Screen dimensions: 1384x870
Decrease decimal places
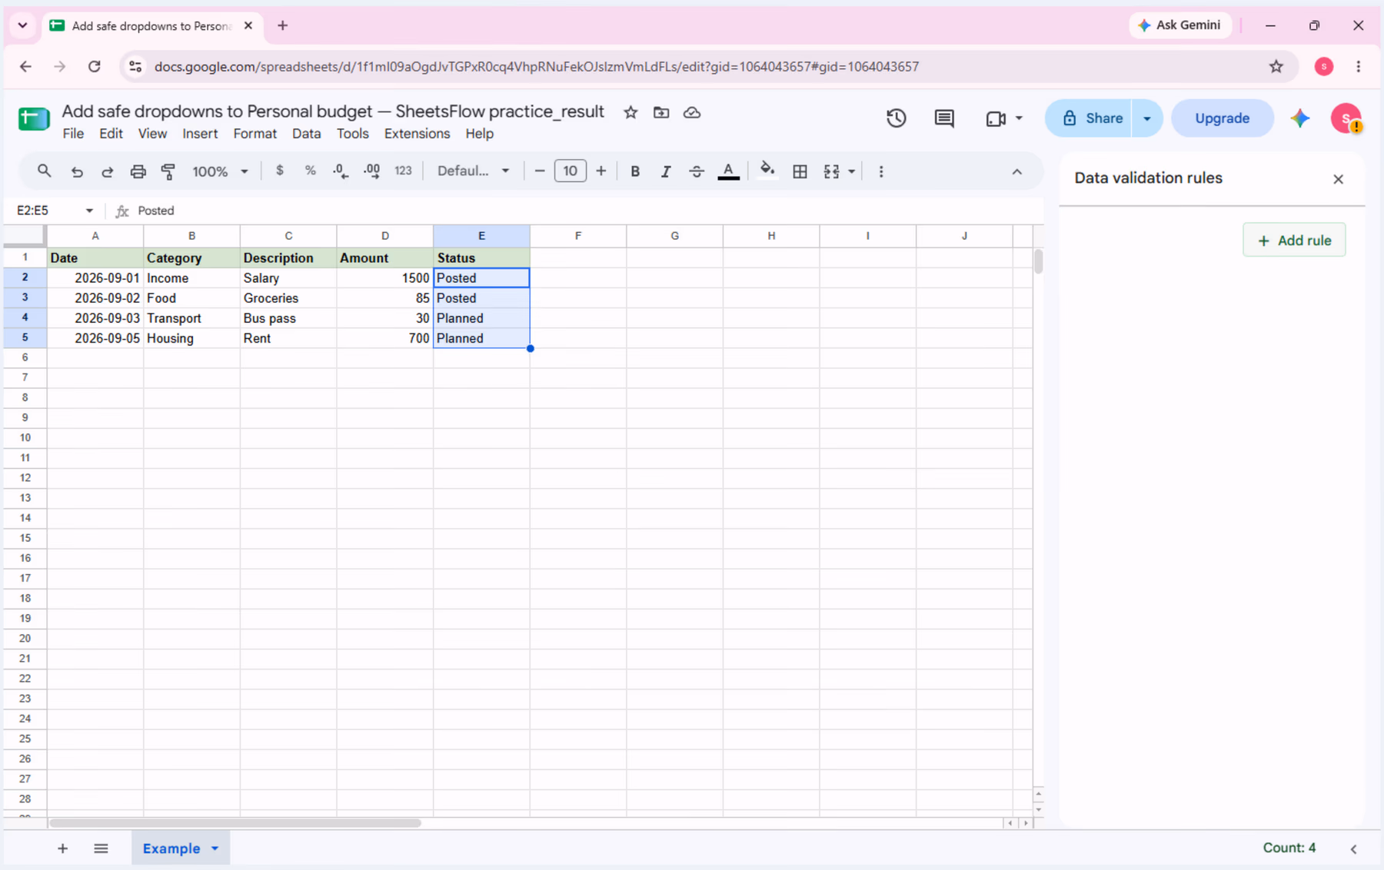341,171
